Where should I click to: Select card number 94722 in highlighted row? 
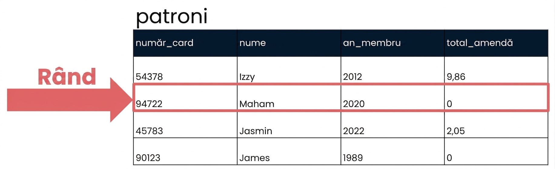click(x=185, y=97)
